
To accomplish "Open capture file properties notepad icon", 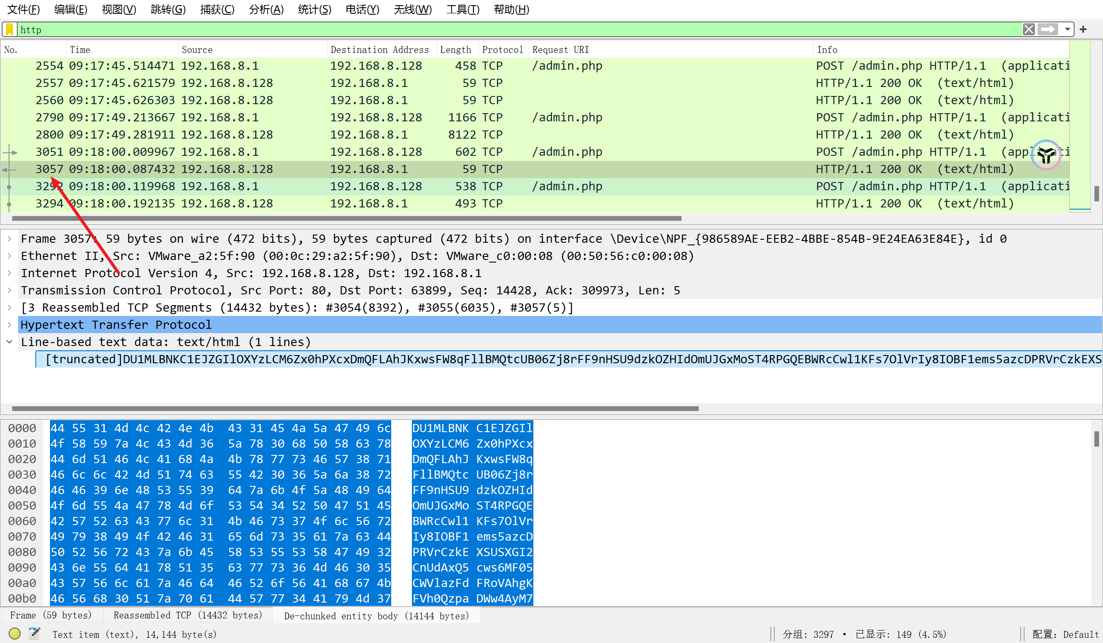I will 34,634.
